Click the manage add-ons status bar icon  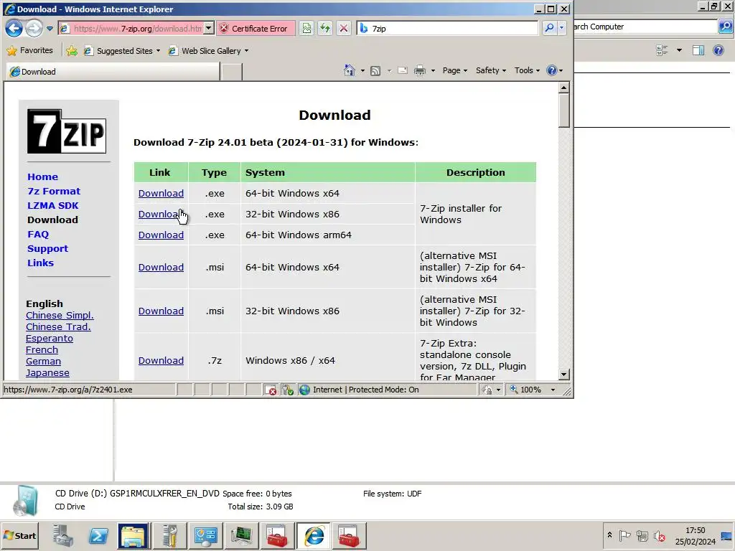click(x=287, y=390)
